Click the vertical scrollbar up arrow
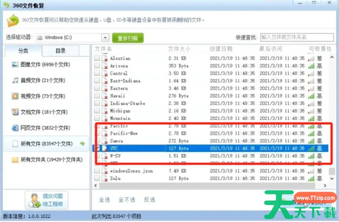The height and width of the screenshot is (222, 339). pyautogui.click(x=332, y=57)
